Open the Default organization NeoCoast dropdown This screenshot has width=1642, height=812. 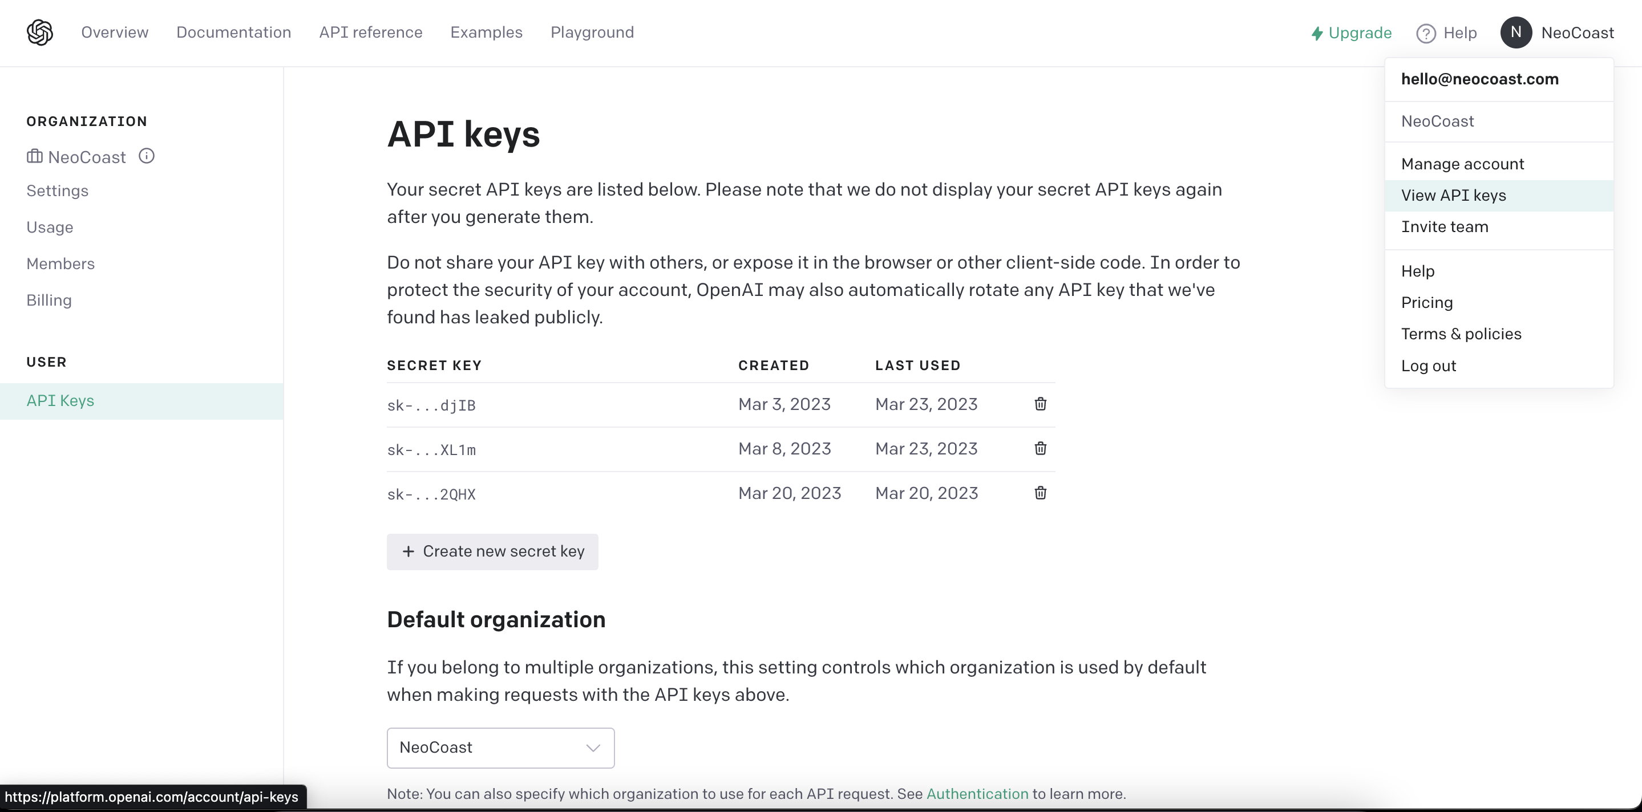[500, 748]
